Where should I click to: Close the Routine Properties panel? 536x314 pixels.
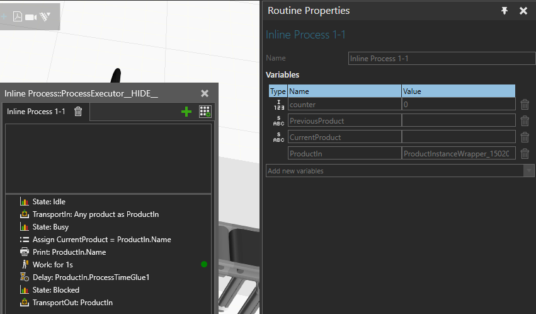click(x=523, y=11)
